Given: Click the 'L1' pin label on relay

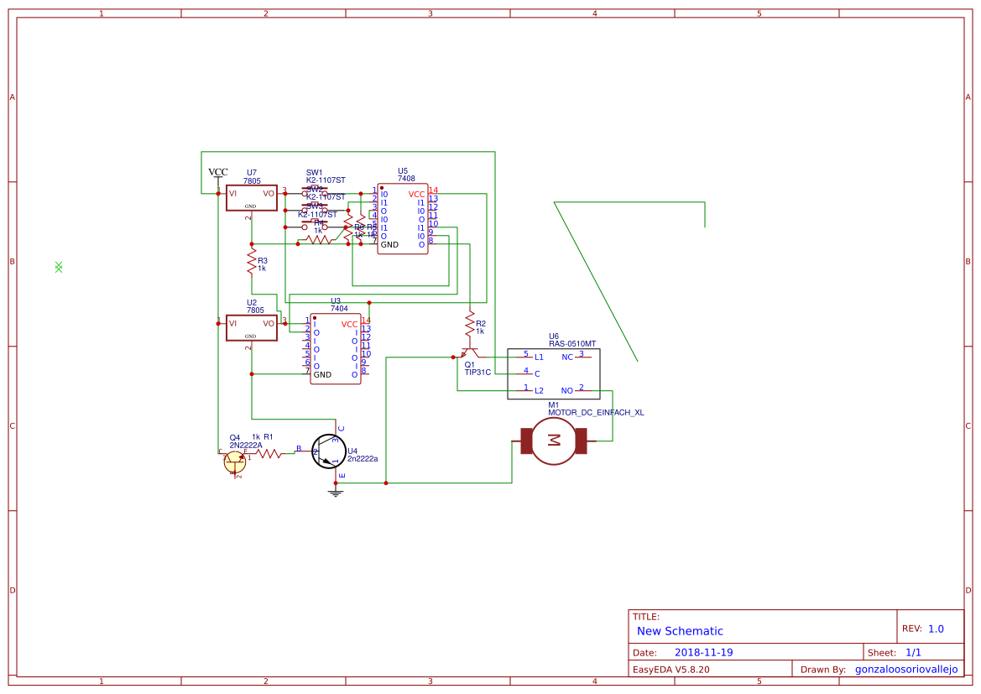Looking at the screenshot, I should coord(539,357).
